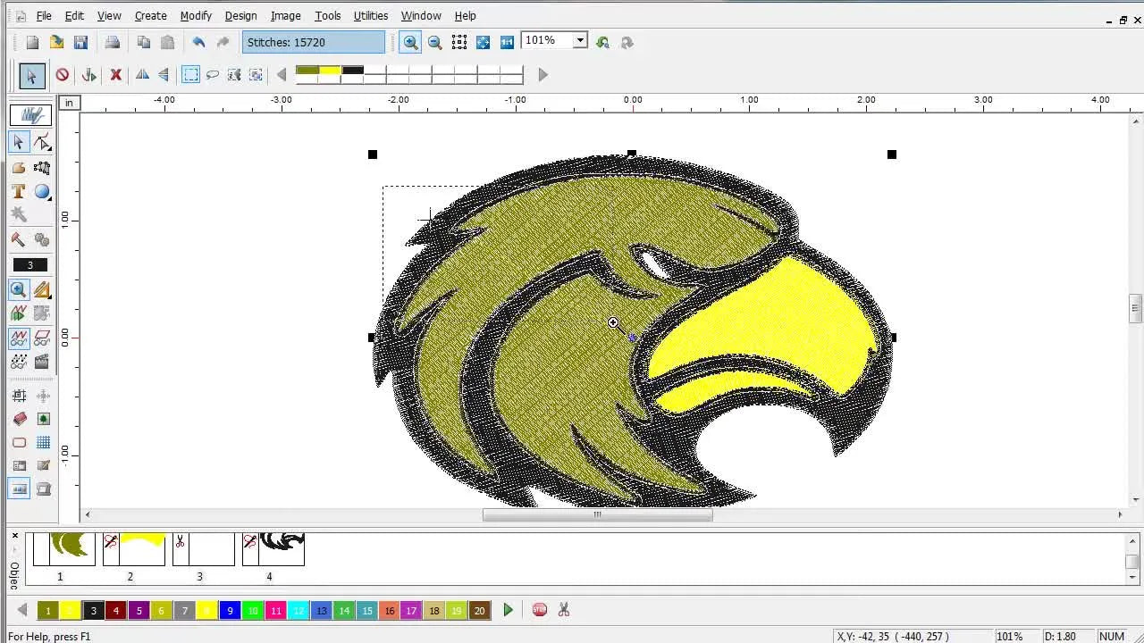Toggle the lasso selection mode
1144x643 pixels.
pyautogui.click(x=213, y=75)
